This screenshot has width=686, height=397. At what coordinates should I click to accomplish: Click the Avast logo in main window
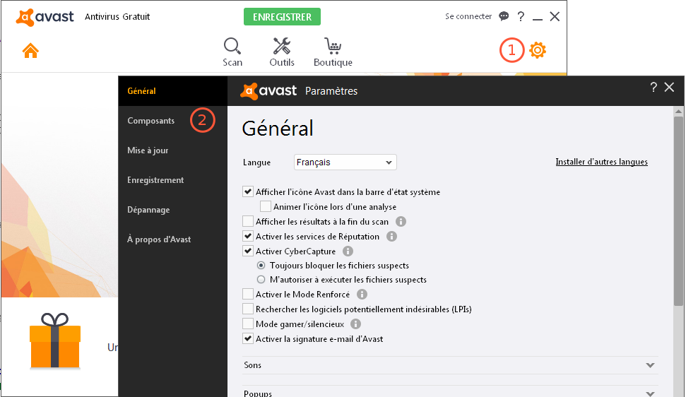tap(45, 17)
